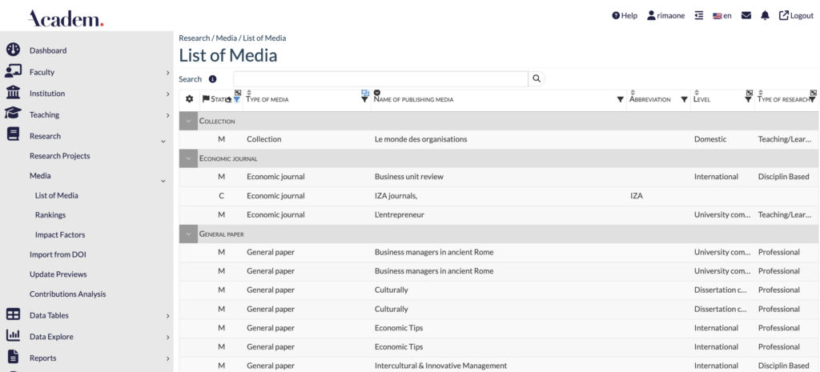Click the info icon beside Search
This screenshot has width=820, height=372.
tap(212, 79)
